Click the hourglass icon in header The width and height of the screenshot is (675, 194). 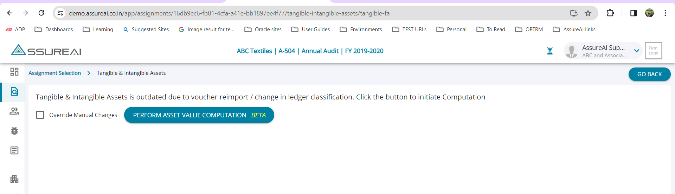[550, 51]
